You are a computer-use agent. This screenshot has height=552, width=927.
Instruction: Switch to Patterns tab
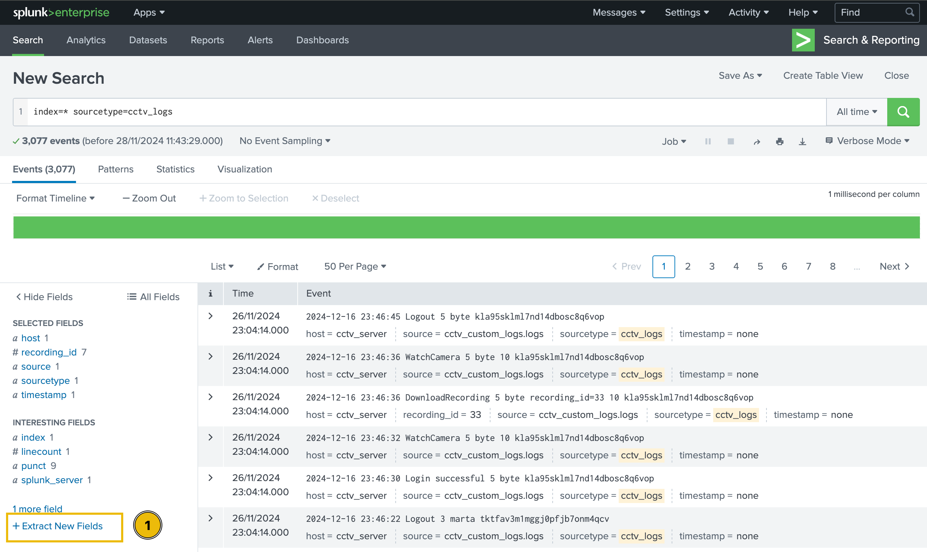(116, 169)
